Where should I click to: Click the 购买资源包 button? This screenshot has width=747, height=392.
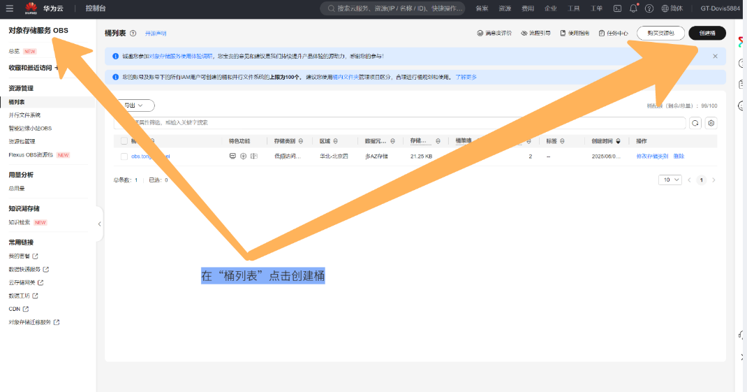pyautogui.click(x=660, y=33)
